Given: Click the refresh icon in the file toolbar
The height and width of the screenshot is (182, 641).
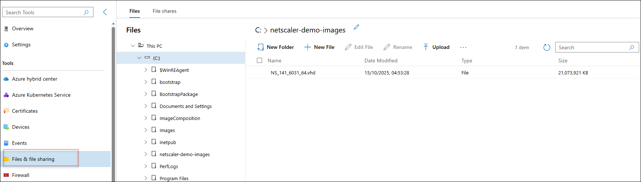Looking at the screenshot, I should (x=547, y=47).
